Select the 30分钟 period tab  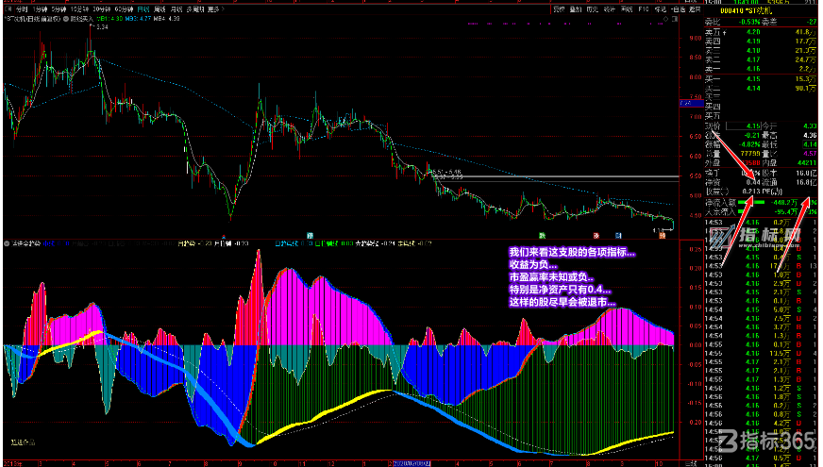point(102,9)
